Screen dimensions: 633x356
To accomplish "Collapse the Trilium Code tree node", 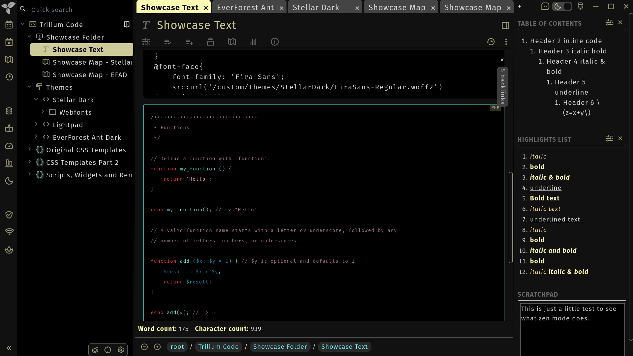I will point(23,24).
